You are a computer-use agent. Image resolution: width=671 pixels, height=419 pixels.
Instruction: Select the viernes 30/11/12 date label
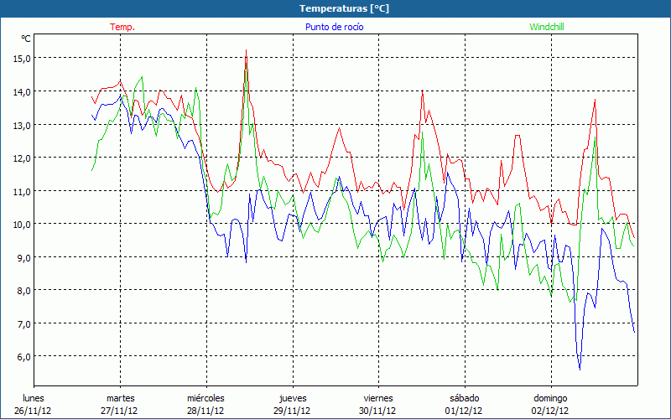(377, 404)
